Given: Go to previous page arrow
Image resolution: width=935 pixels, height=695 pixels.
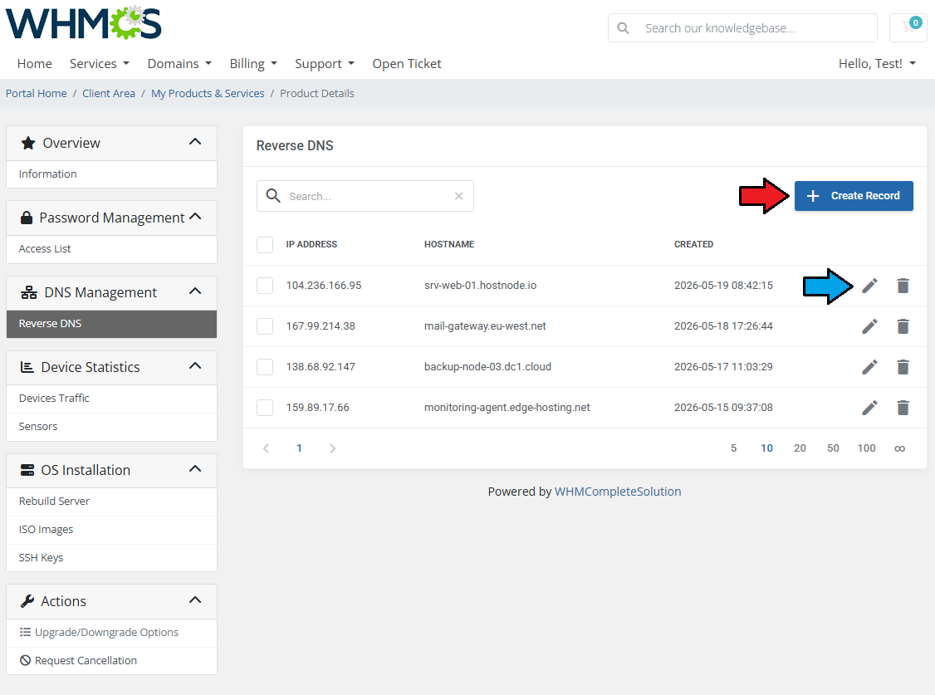Looking at the screenshot, I should tap(267, 448).
